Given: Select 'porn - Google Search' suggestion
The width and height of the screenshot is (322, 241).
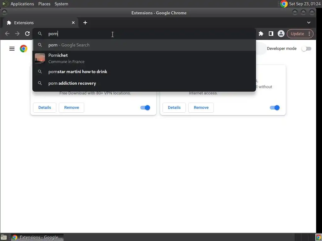Looking at the screenshot, I should 144,45.
